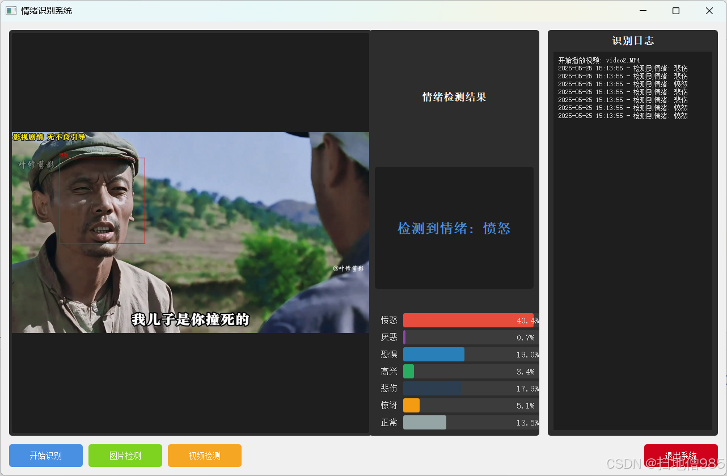The width and height of the screenshot is (727, 476).
Task: Select the 正常 label beside its bar
Action: click(389, 423)
